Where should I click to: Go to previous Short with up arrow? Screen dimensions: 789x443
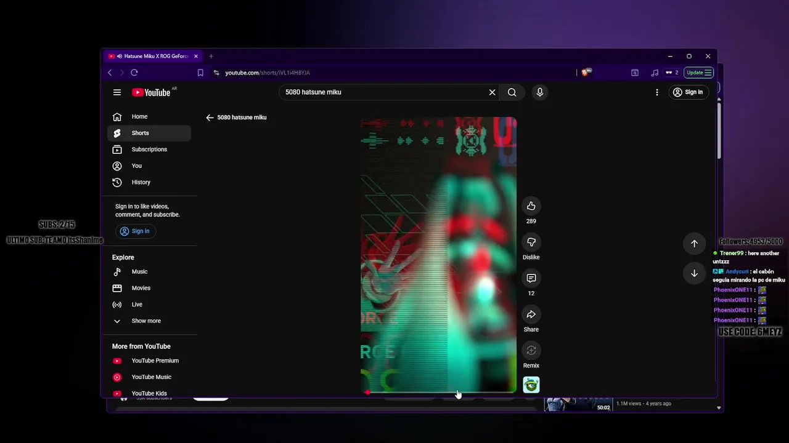[694, 244]
